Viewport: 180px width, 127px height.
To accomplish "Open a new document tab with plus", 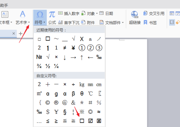I will (x=20, y=34).
